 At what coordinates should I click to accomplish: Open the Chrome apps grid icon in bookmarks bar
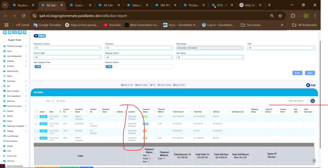click(x=6, y=25)
